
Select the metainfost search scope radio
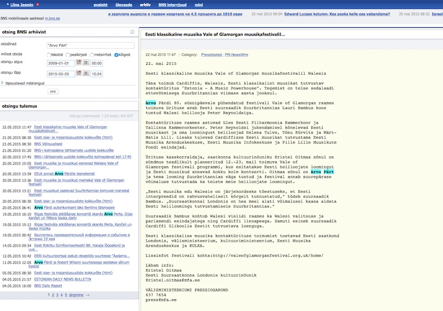tap(92, 55)
